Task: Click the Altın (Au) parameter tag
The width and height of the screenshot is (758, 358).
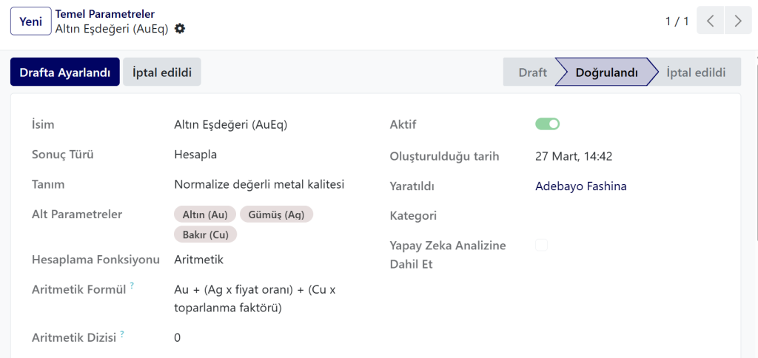Action: (205, 215)
